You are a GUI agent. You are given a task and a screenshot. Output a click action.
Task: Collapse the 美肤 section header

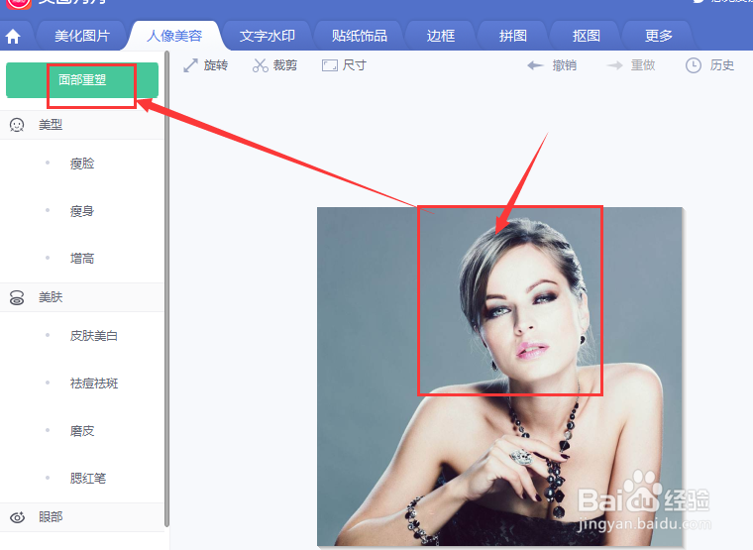click(x=82, y=297)
